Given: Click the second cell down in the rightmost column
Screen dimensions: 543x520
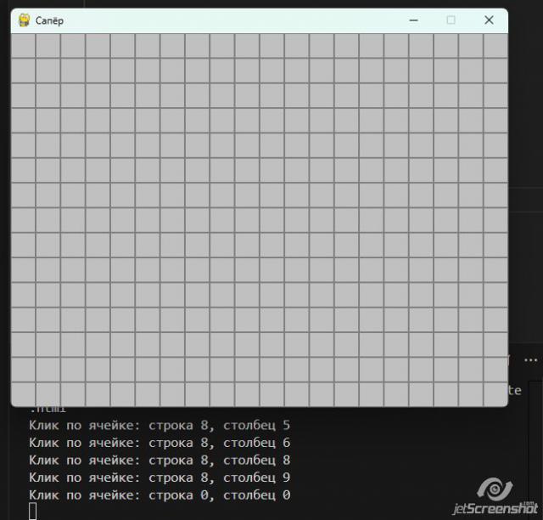Looking at the screenshot, I should pos(495,71).
